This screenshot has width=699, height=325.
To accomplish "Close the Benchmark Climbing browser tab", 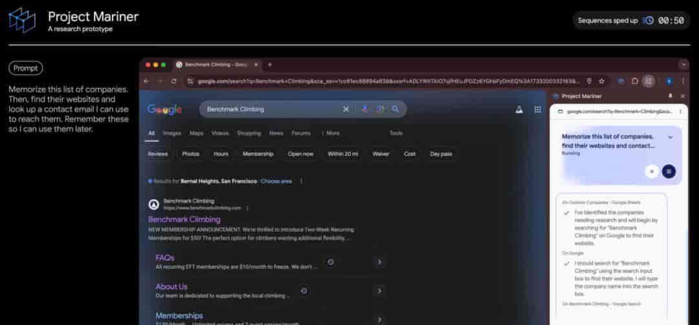I will (256, 65).
